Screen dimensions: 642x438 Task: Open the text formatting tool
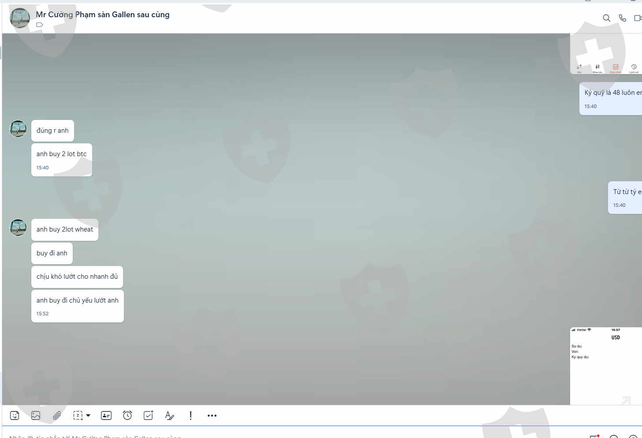169,416
